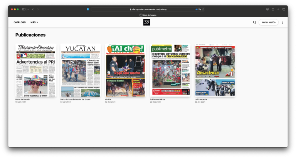
Task: Open the Yucatán Interior del Estado cover
Action: [x=81, y=70]
